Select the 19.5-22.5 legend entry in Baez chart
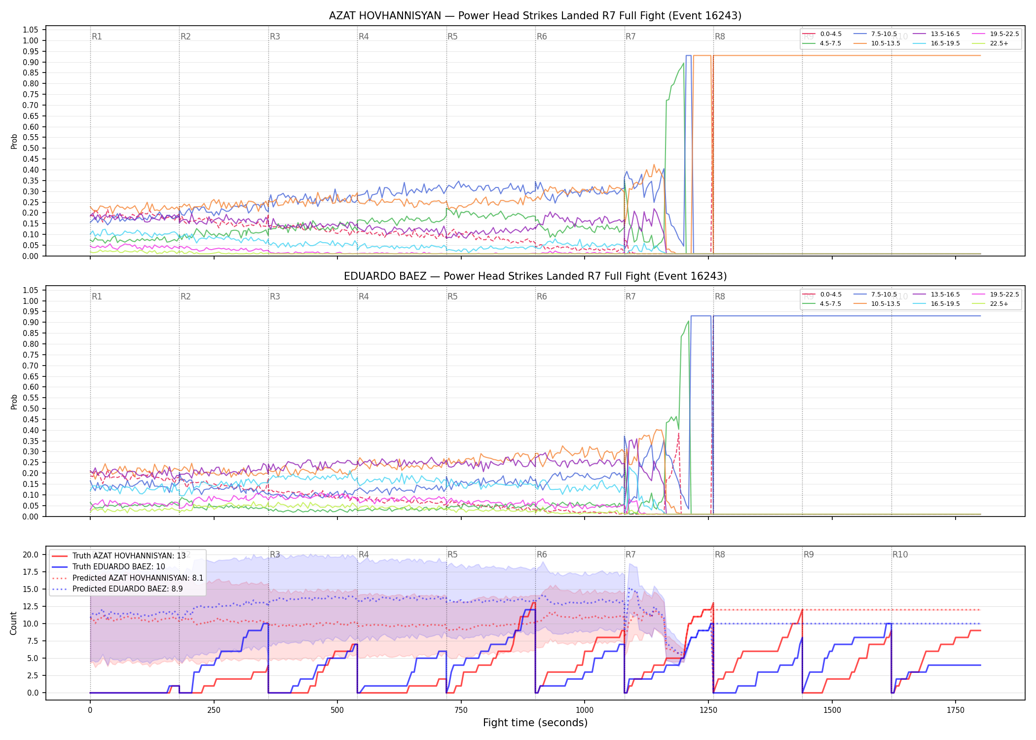 point(996,295)
